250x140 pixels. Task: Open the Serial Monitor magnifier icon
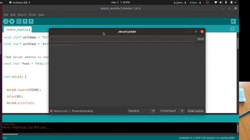tap(233, 21)
